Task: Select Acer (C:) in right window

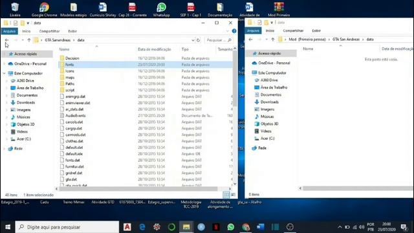Action: 268,139
